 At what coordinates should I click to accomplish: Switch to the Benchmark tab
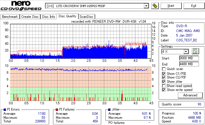[10, 17]
